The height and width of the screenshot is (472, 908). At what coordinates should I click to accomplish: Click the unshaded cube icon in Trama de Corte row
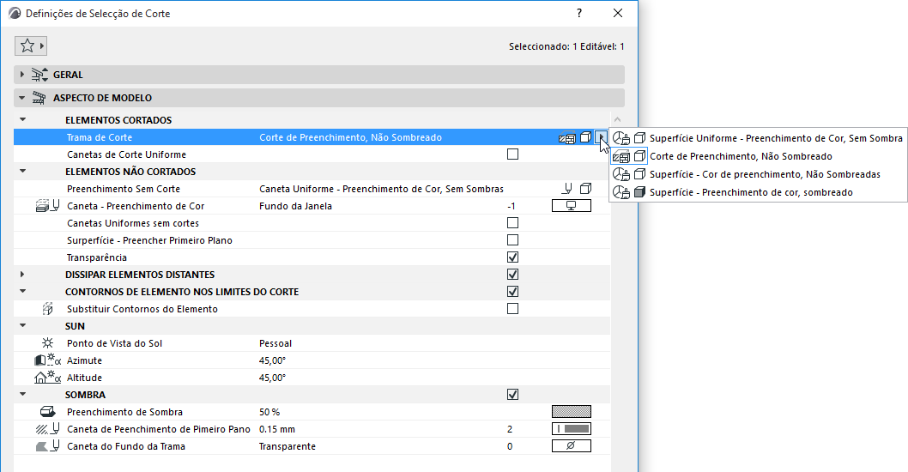[x=586, y=137]
